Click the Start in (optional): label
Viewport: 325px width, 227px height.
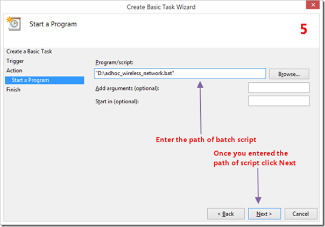pos(117,102)
